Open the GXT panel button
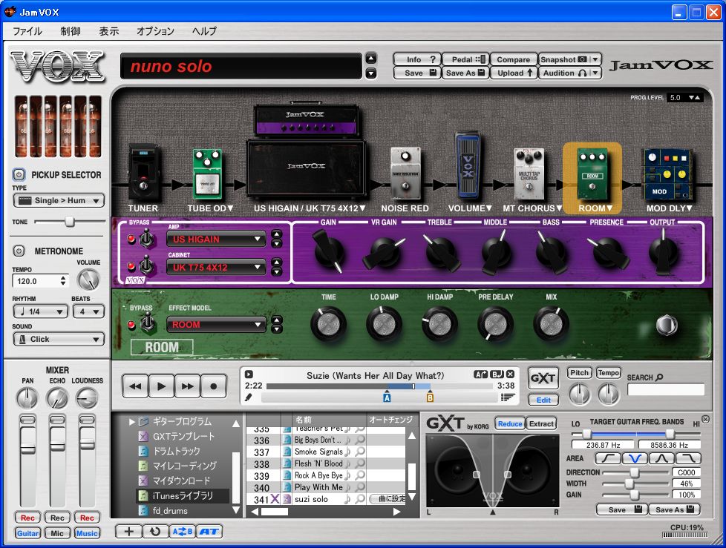This screenshot has width=726, height=548. coord(543,379)
